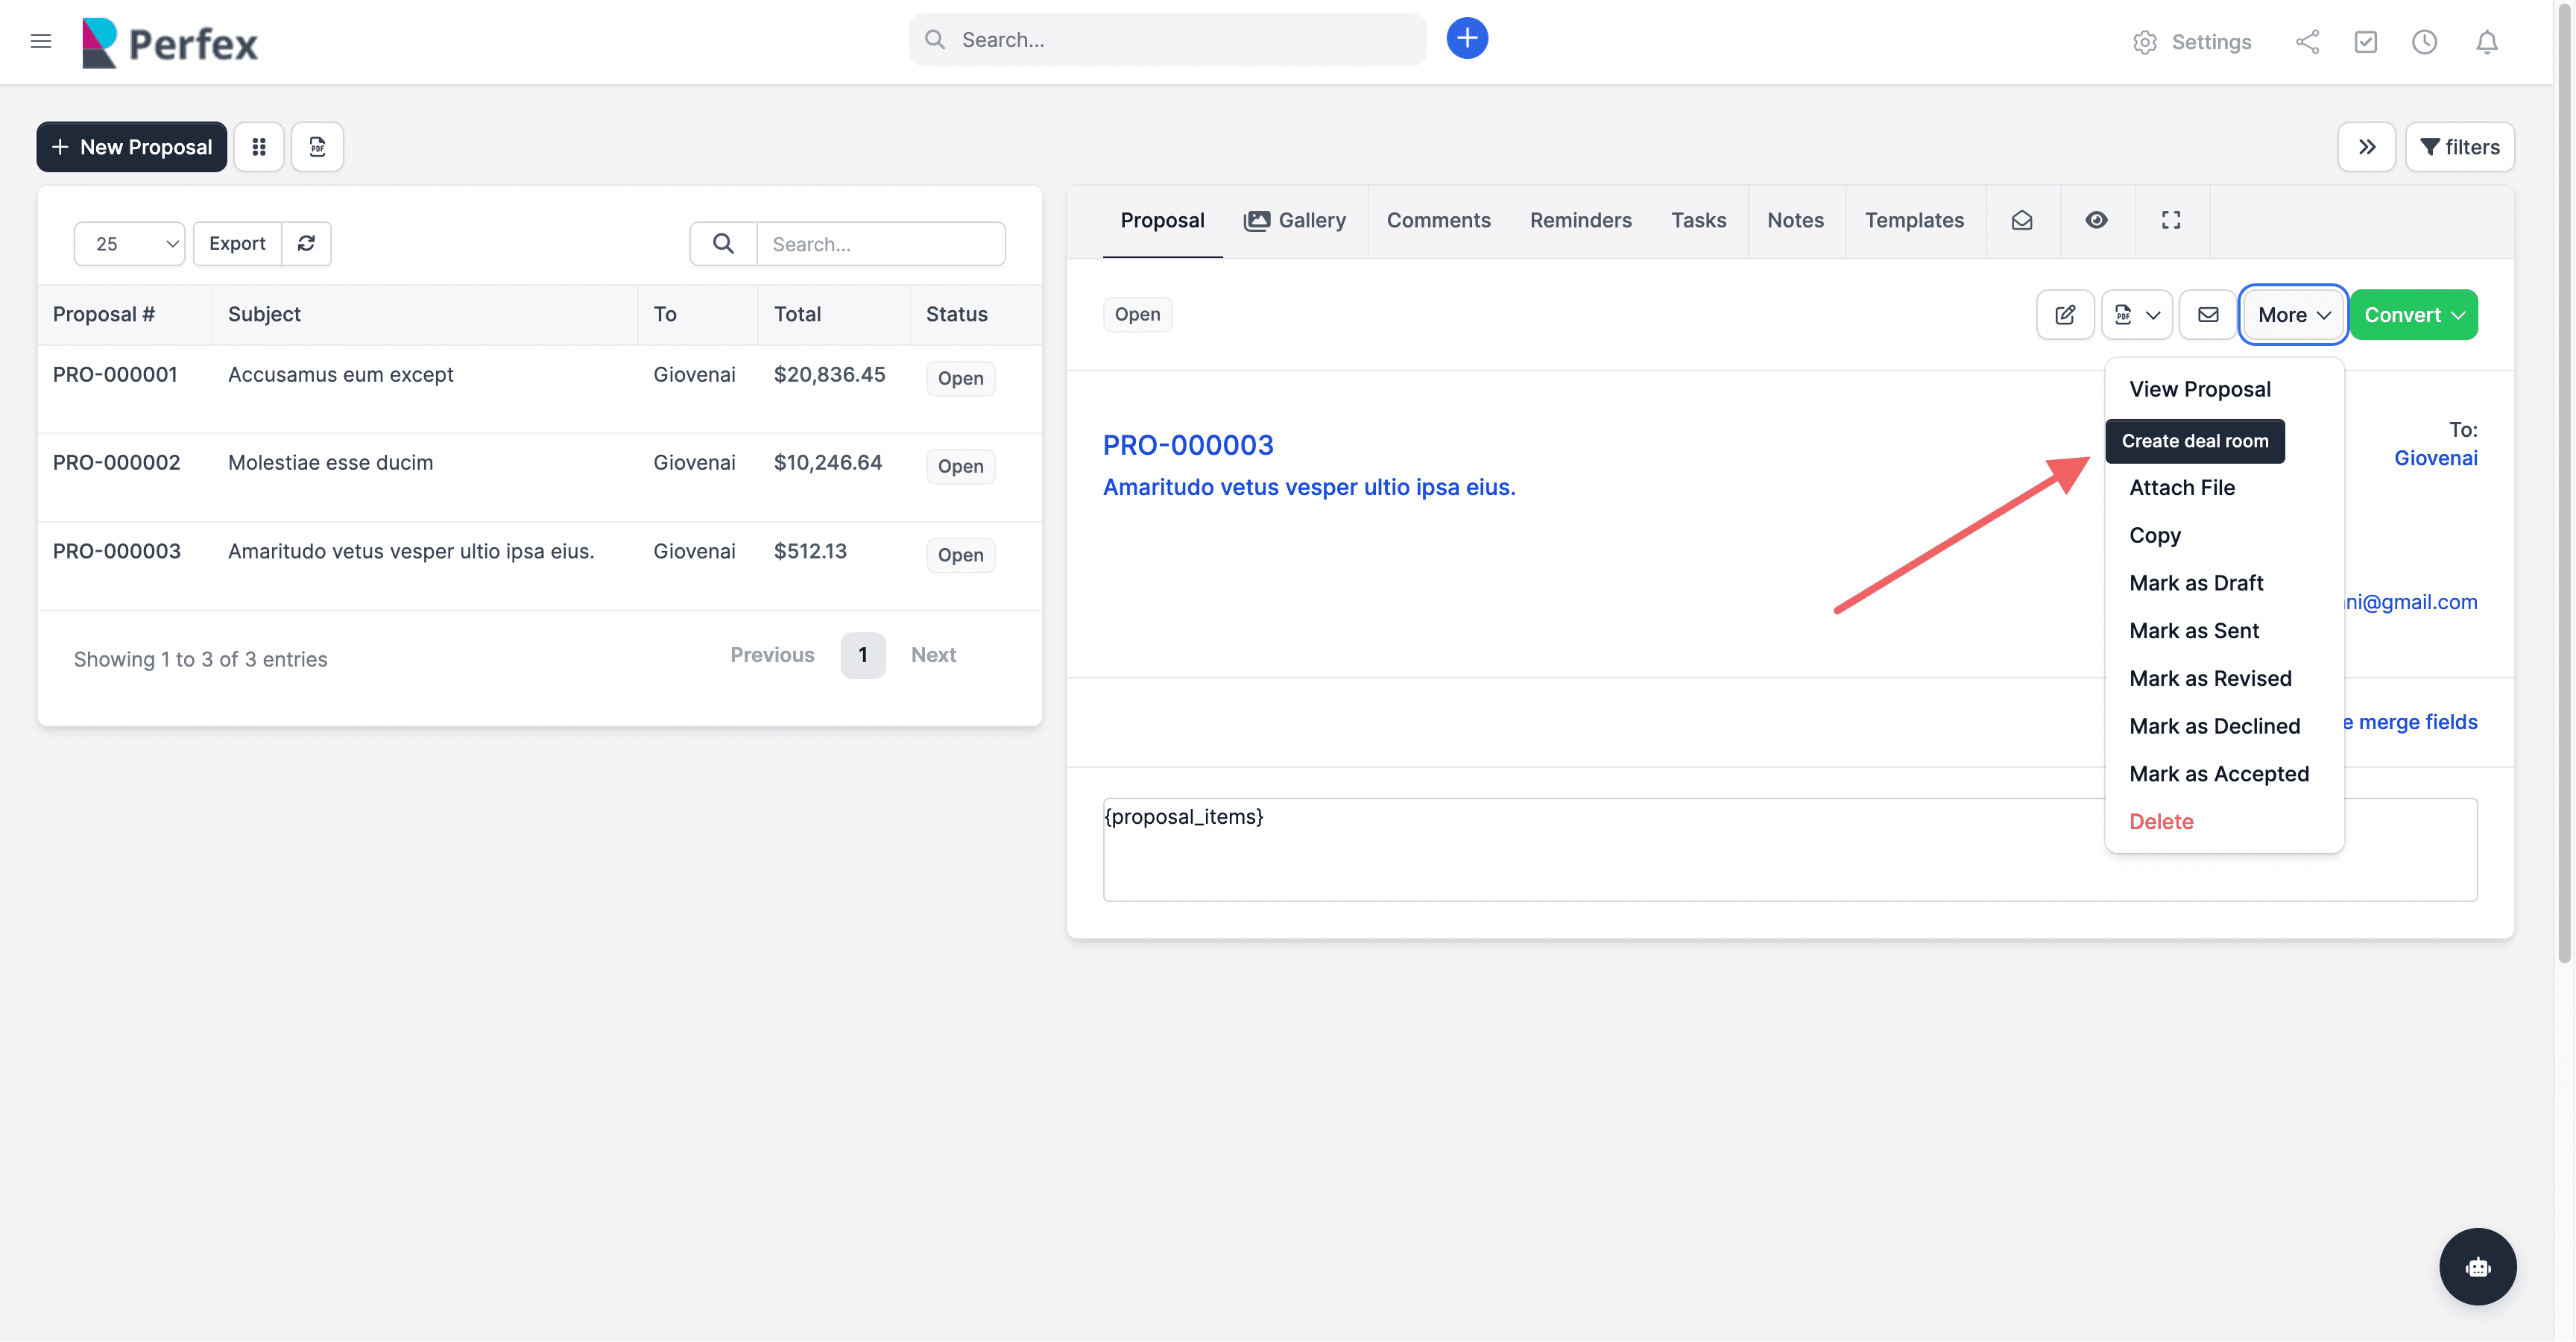This screenshot has width=2576, height=1342.
Task: Open the Tasks tab
Action: [x=1698, y=221]
